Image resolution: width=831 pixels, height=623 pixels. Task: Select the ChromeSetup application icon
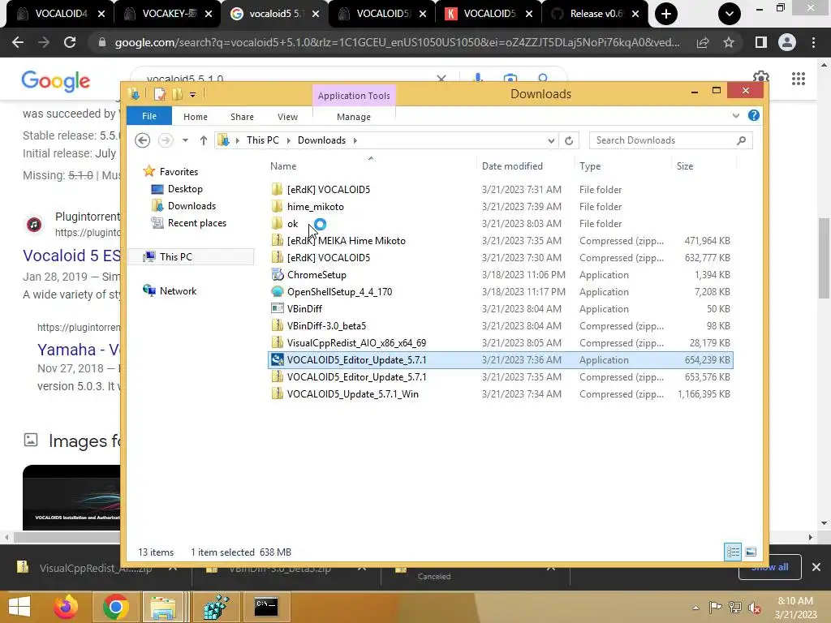(x=278, y=274)
